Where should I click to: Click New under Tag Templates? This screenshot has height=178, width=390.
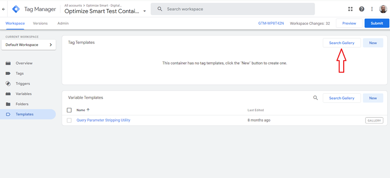tap(373, 43)
